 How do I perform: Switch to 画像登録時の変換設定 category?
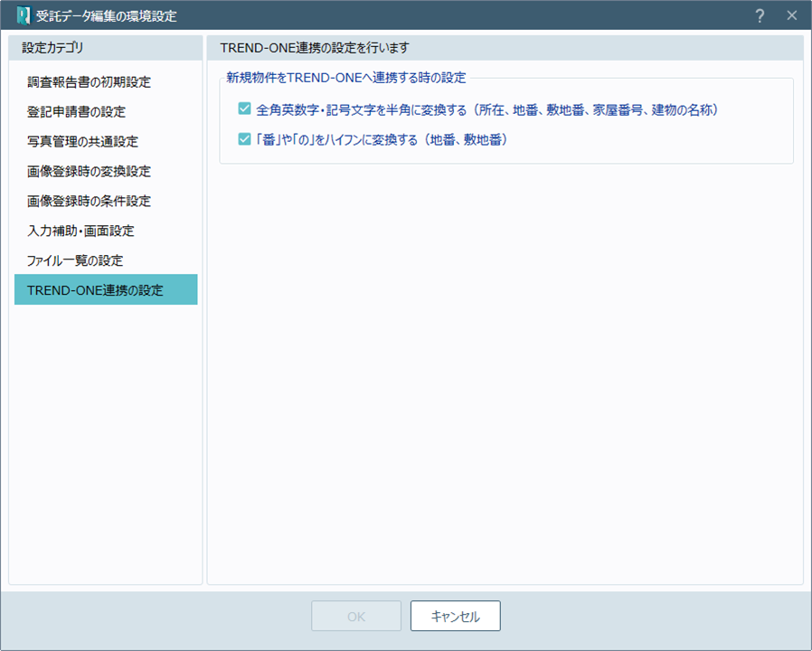(106, 171)
